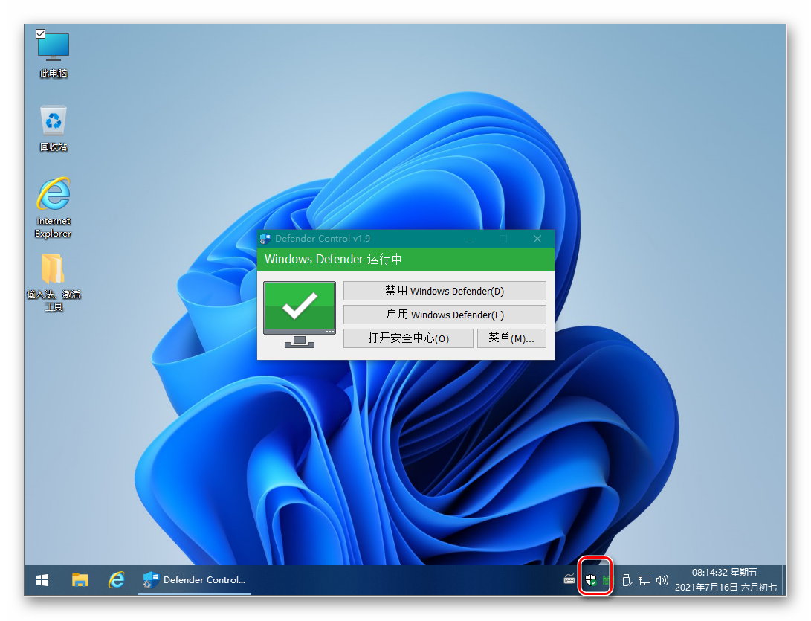Select Internet Explorer desktop shortcut
The height and width of the screenshot is (621, 811).
(x=54, y=207)
